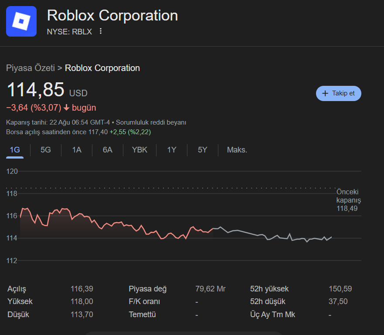The width and height of the screenshot is (384, 335).
Task: Click the 120 y-axis label
Action: click(12, 171)
